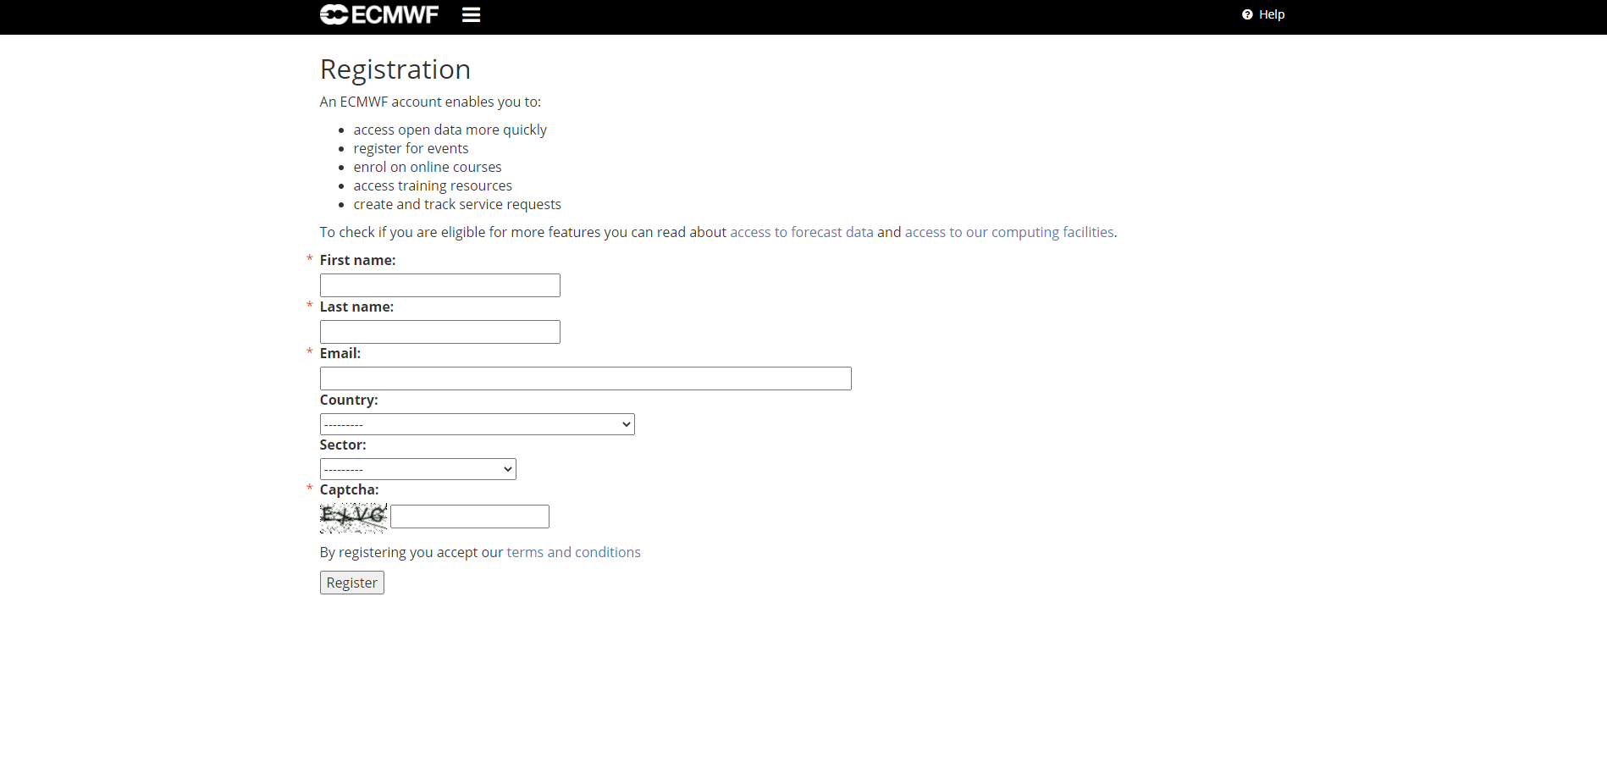Click the 'Email:' label

(x=340, y=353)
